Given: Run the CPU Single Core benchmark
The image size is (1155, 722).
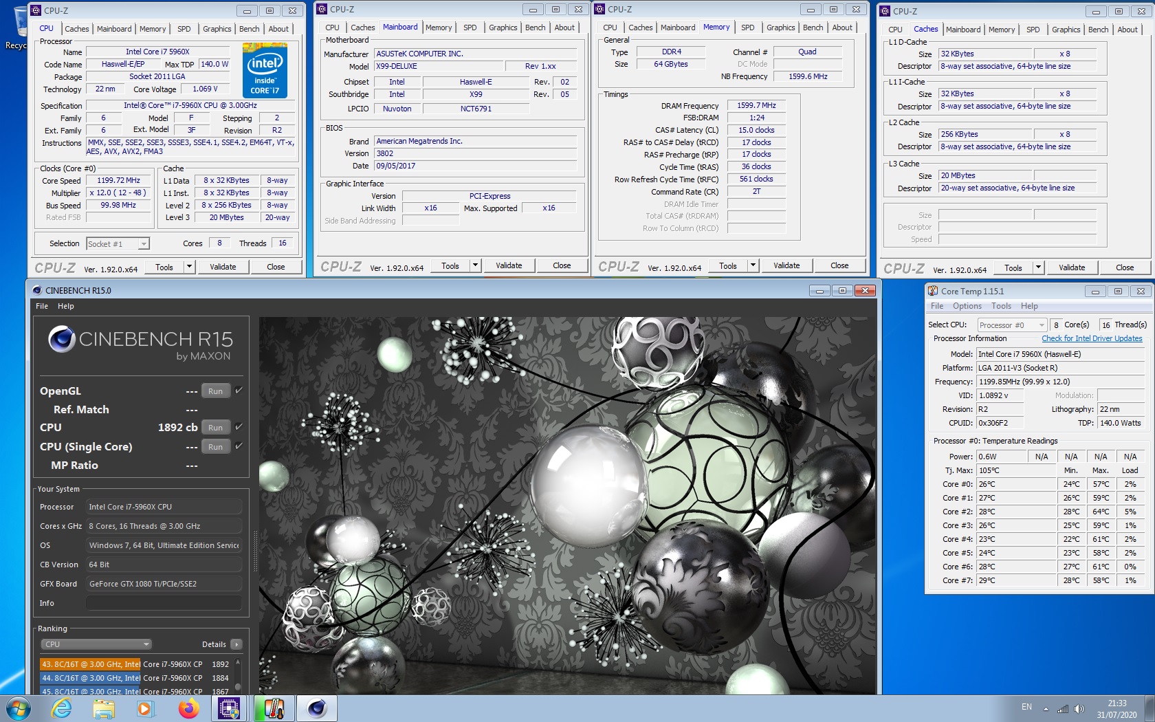Looking at the screenshot, I should click(x=216, y=446).
